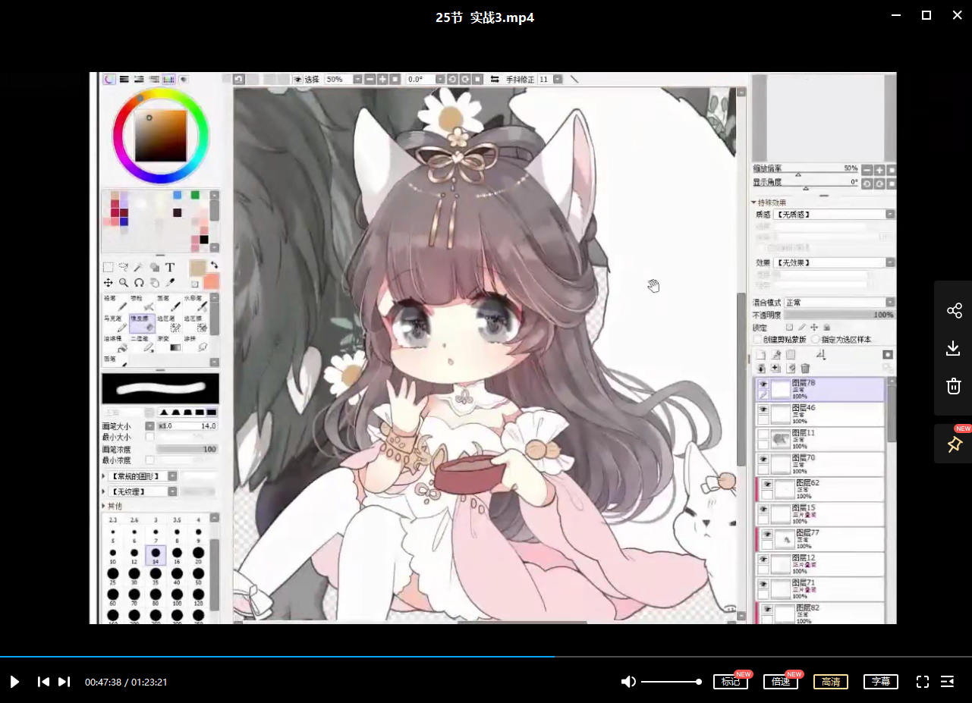Open the 倍速 playback speed menu
The height and width of the screenshot is (703, 972).
[x=780, y=682]
